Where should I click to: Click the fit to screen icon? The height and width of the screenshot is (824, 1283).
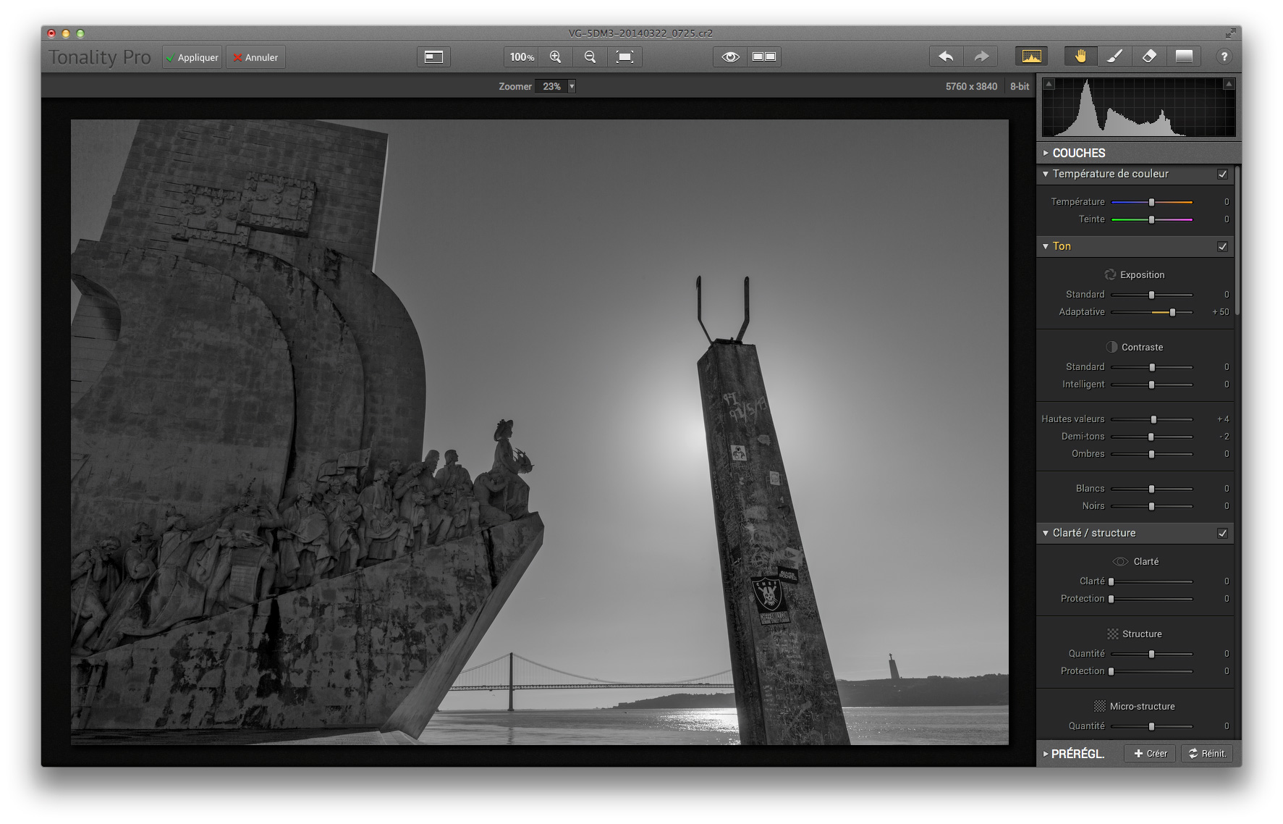(624, 56)
